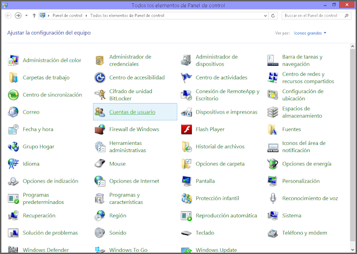
Task: Click the search magnifier button
Action: (x=346, y=16)
